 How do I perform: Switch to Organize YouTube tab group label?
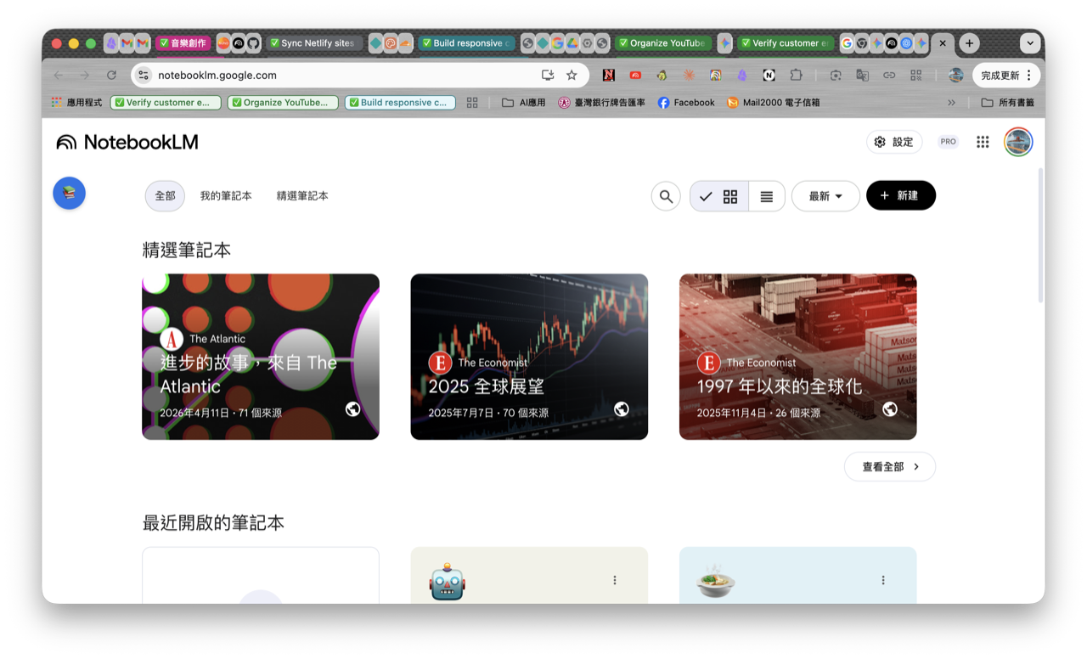pyautogui.click(x=662, y=43)
